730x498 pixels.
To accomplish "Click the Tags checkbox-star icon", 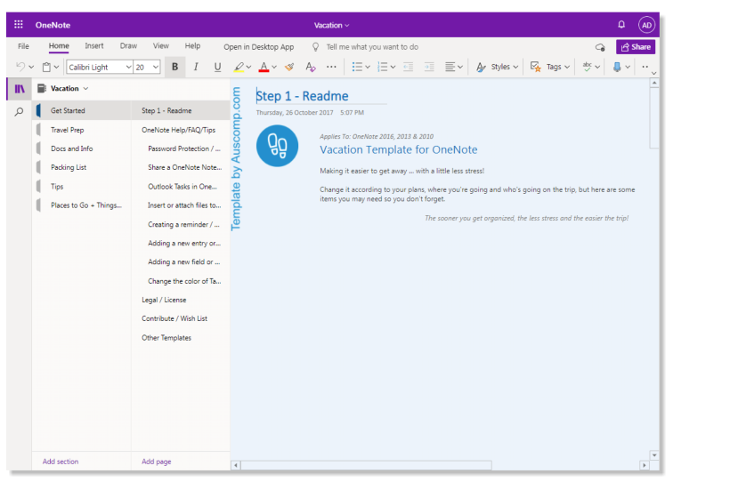I will [535, 67].
